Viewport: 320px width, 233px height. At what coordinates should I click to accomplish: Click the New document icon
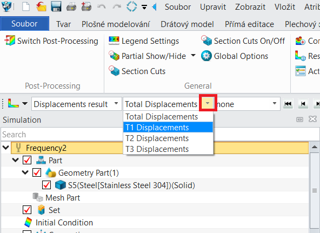click(x=26, y=6)
